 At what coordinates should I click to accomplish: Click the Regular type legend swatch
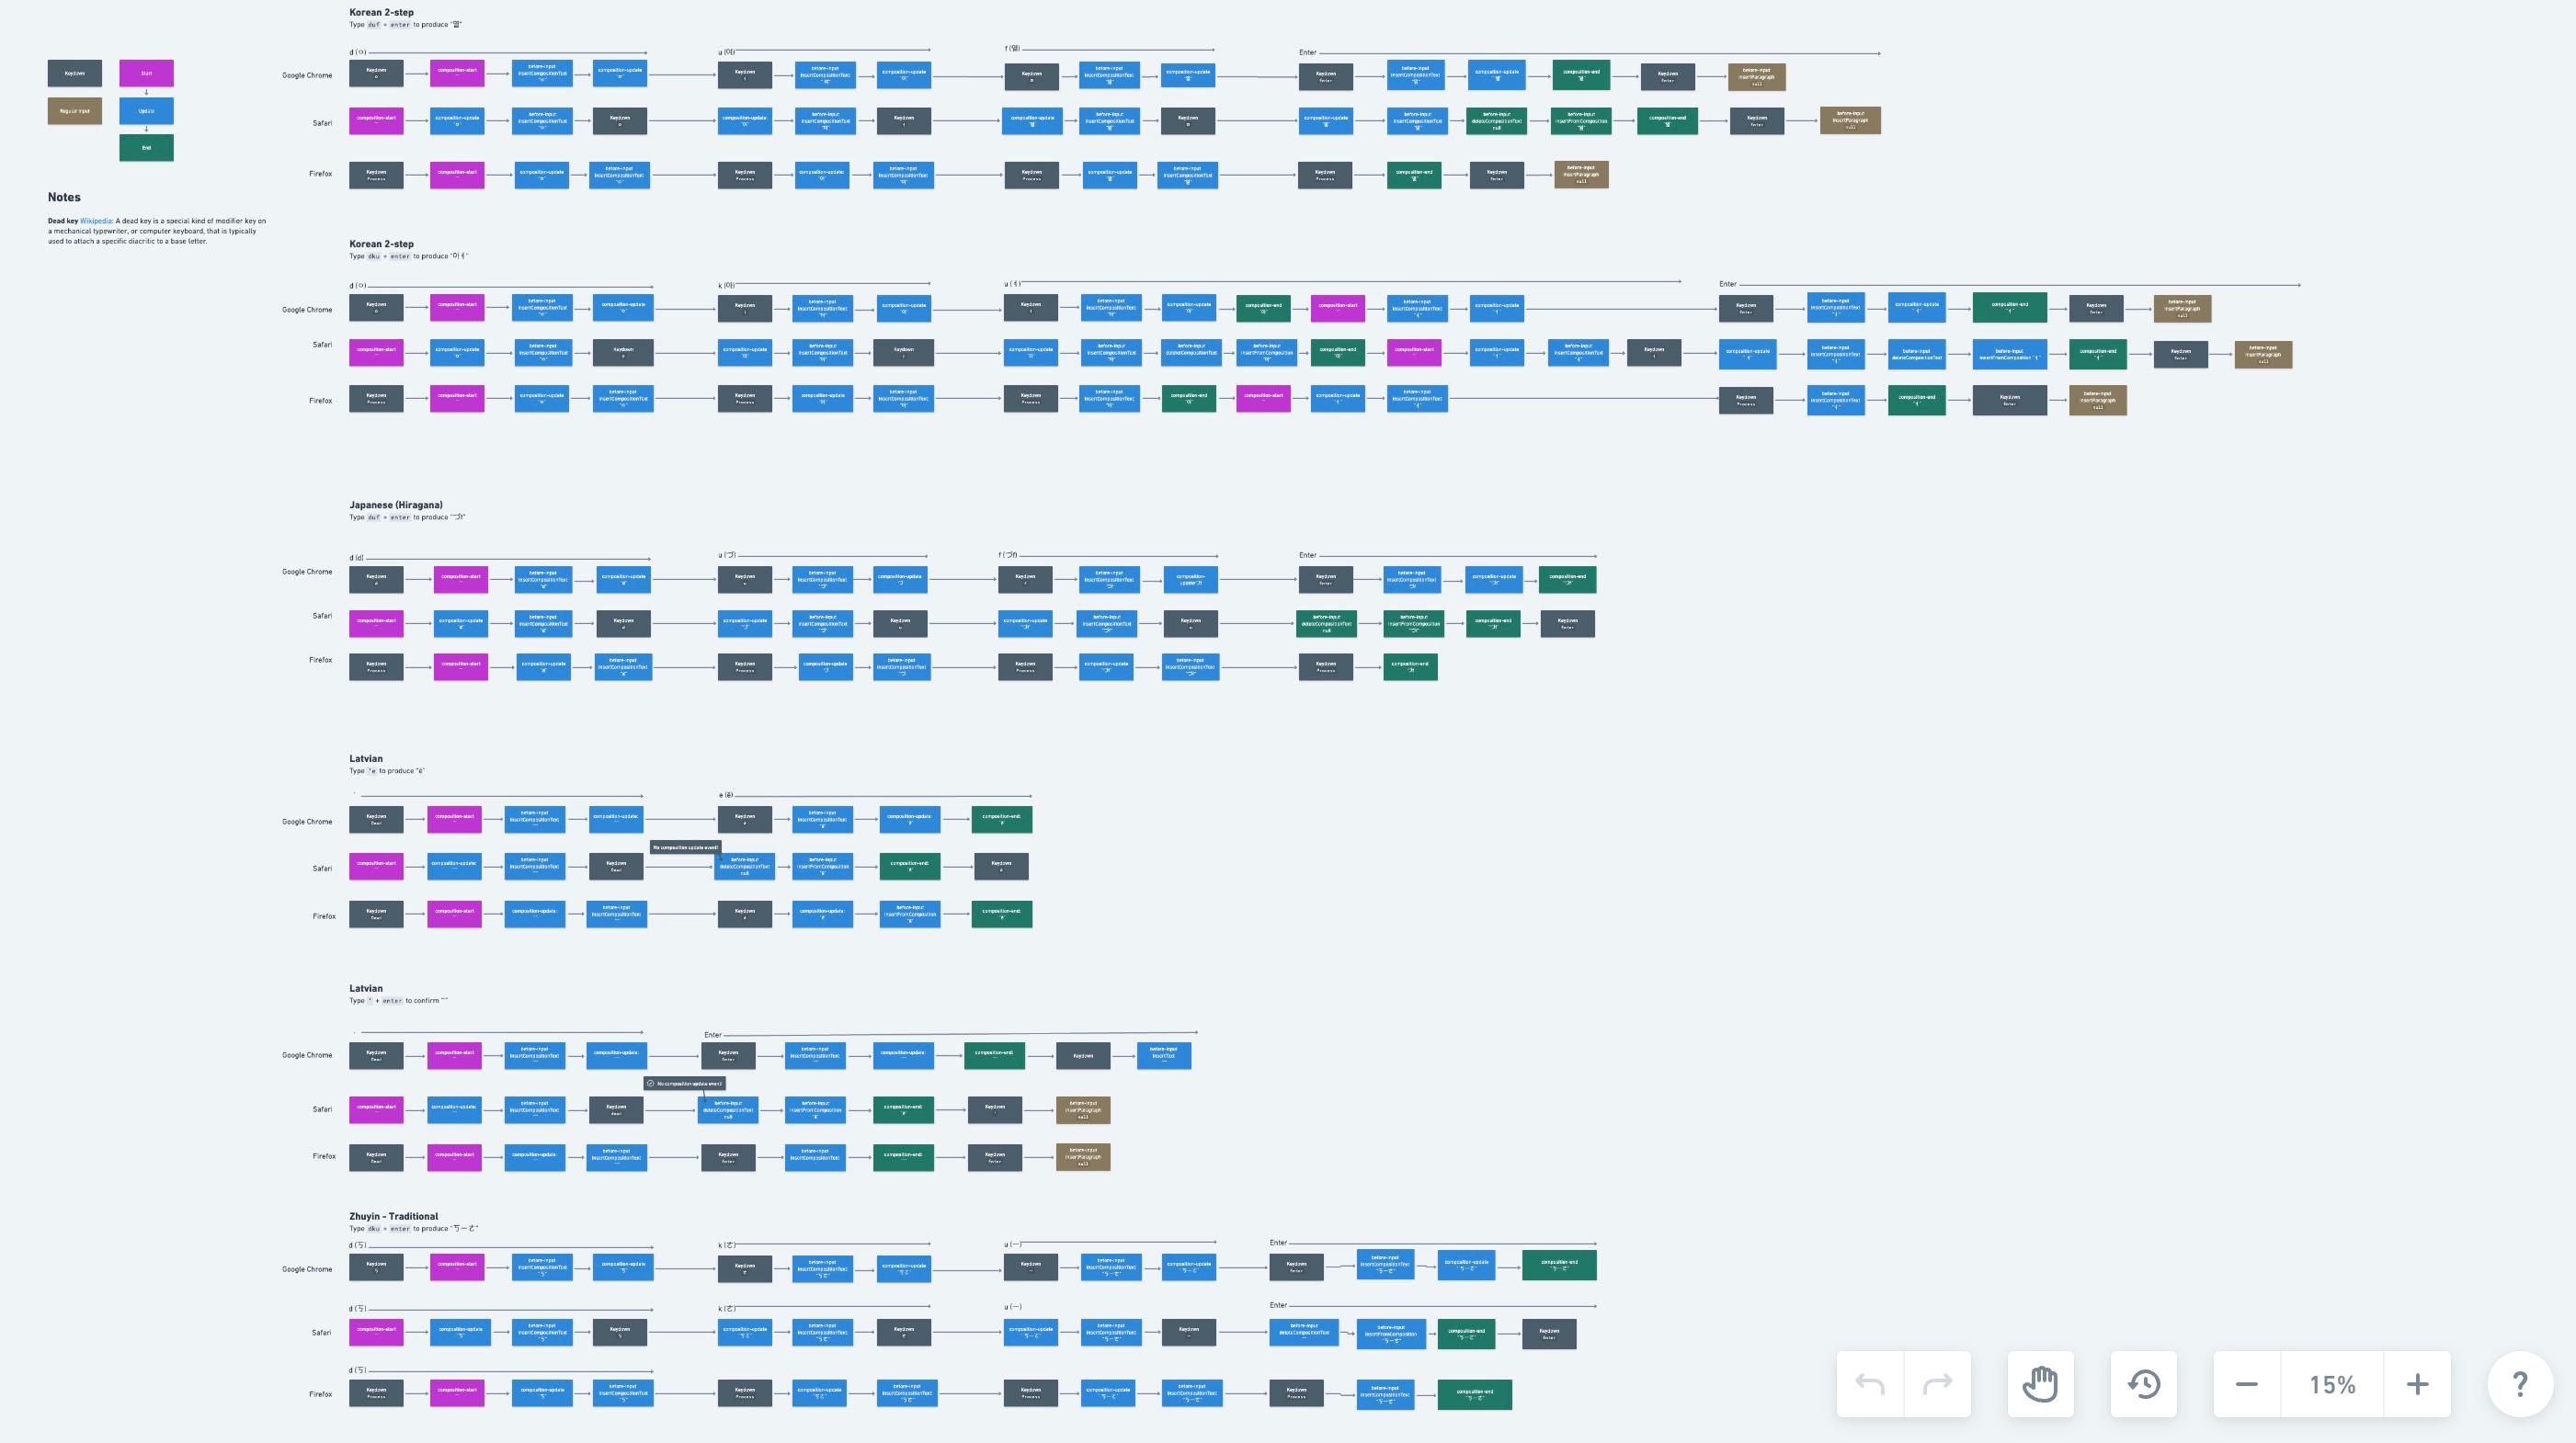tap(74, 111)
